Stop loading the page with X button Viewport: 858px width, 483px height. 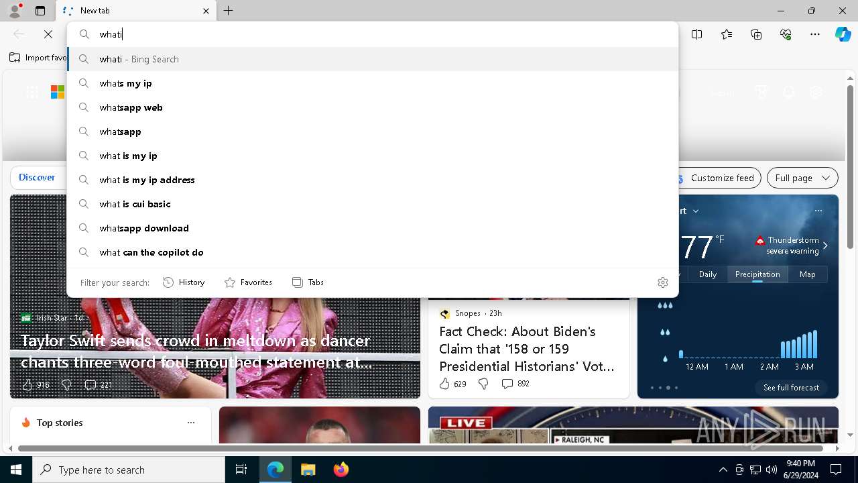click(48, 34)
